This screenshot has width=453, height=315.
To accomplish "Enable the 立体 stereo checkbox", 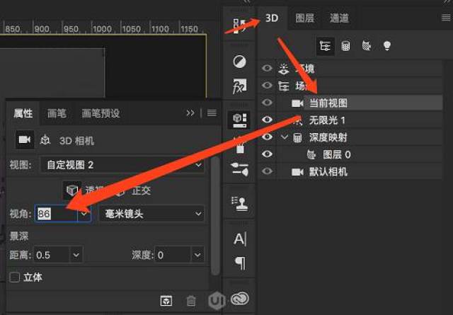I will [14, 277].
